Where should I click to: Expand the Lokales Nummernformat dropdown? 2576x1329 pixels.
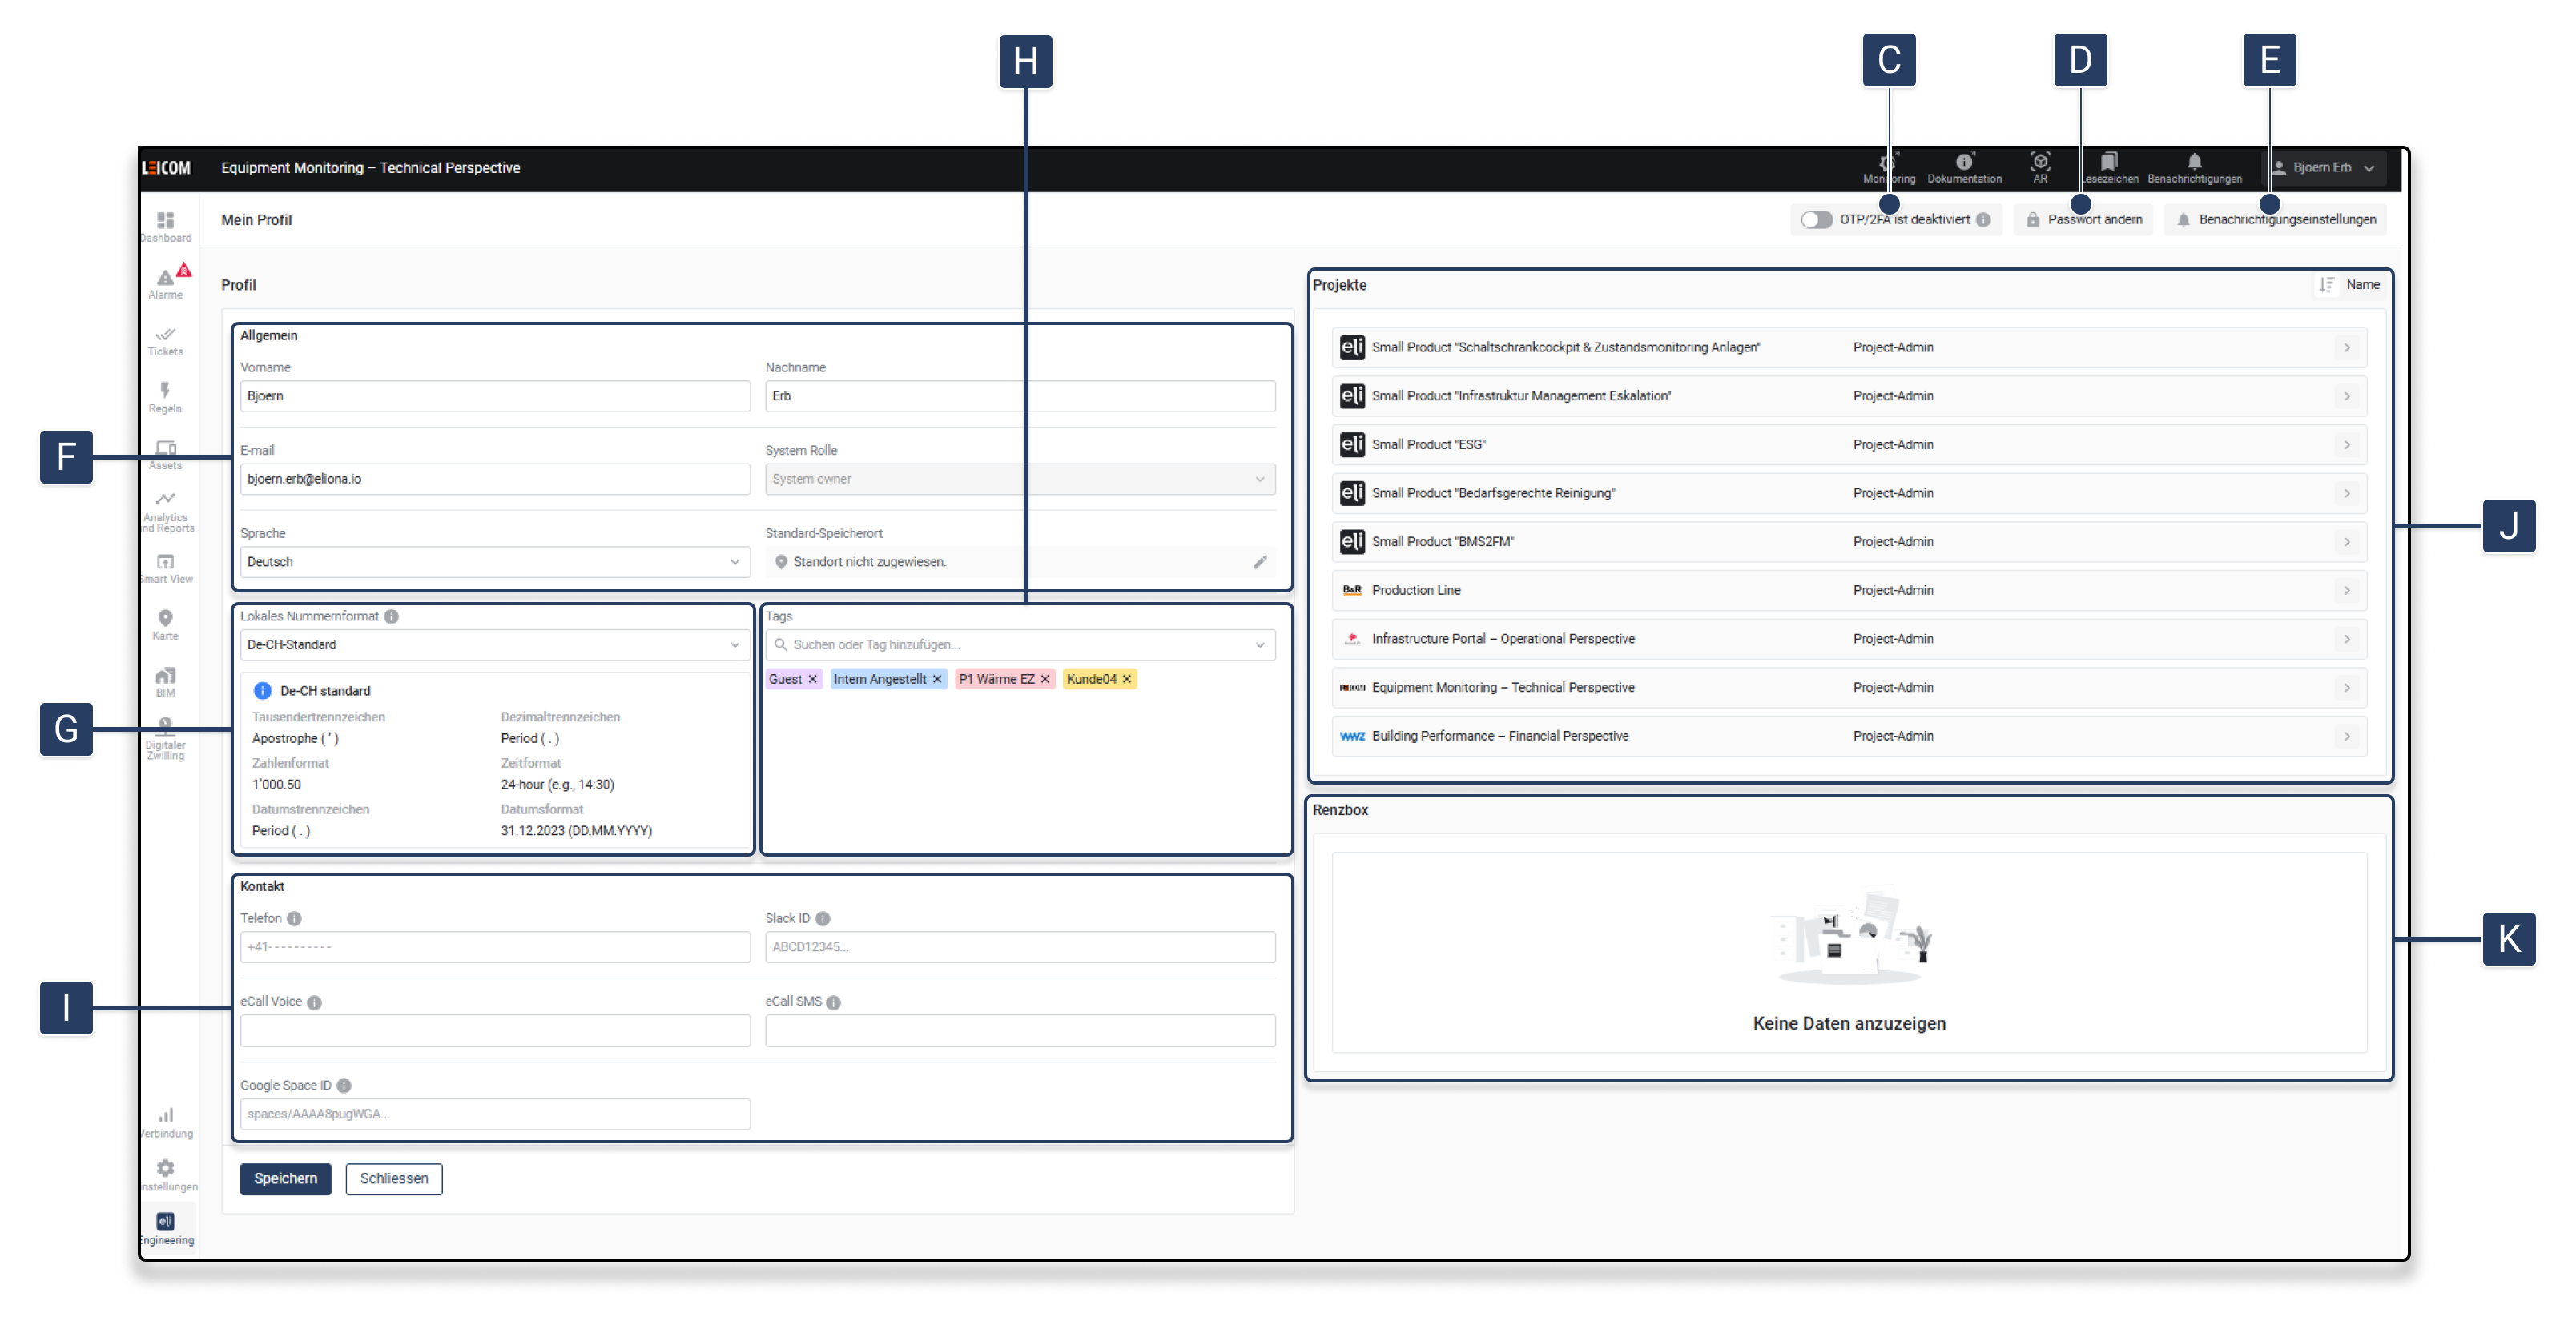click(494, 645)
